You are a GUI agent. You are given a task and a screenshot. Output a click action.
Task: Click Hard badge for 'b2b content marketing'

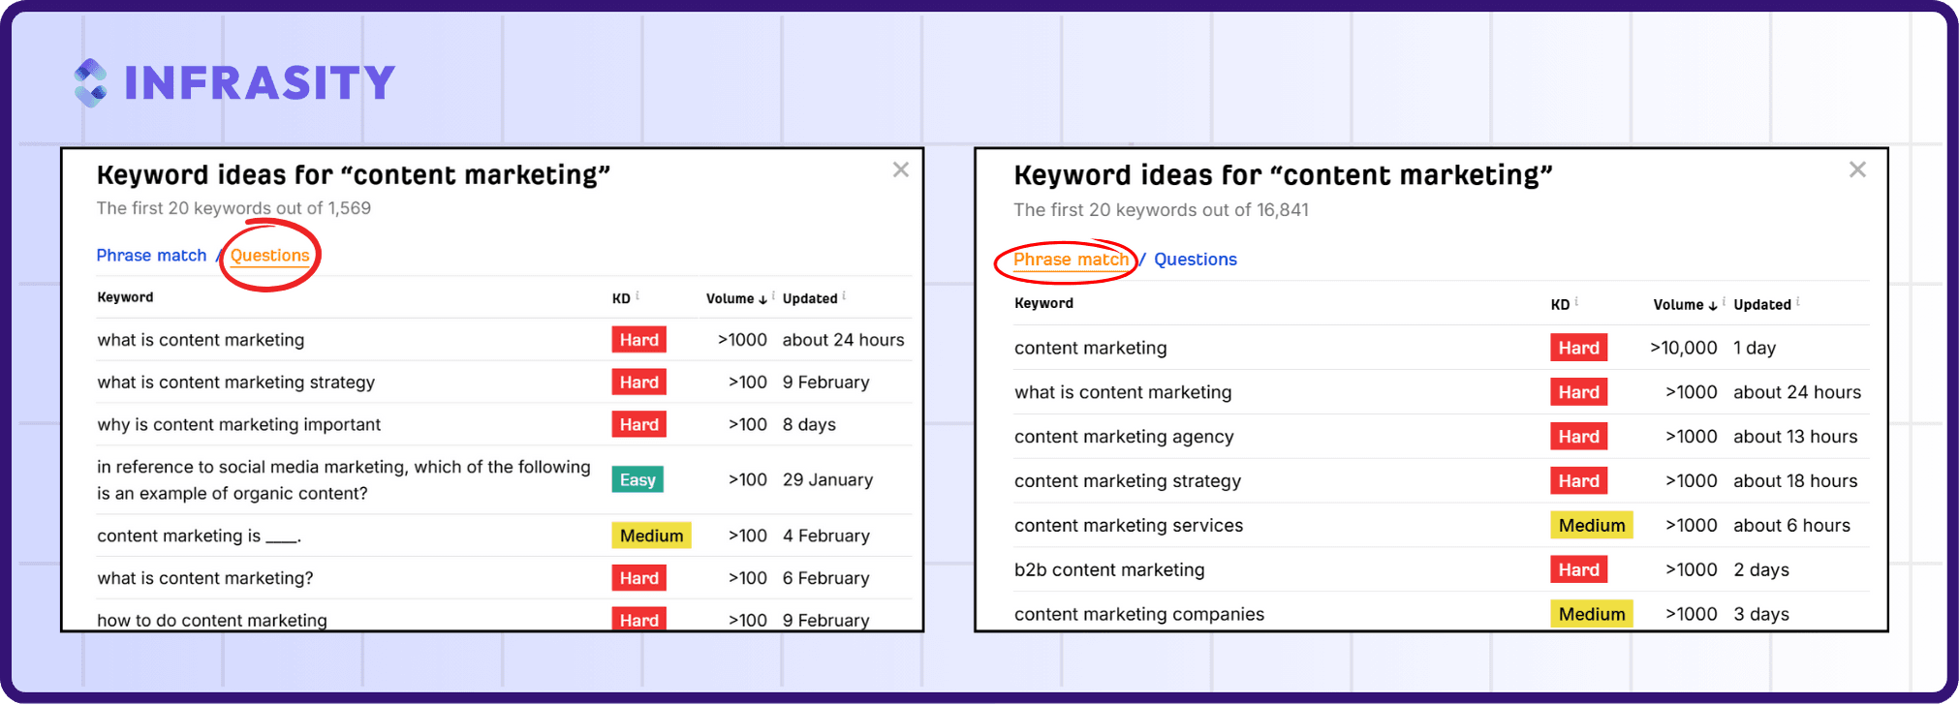point(1578,570)
